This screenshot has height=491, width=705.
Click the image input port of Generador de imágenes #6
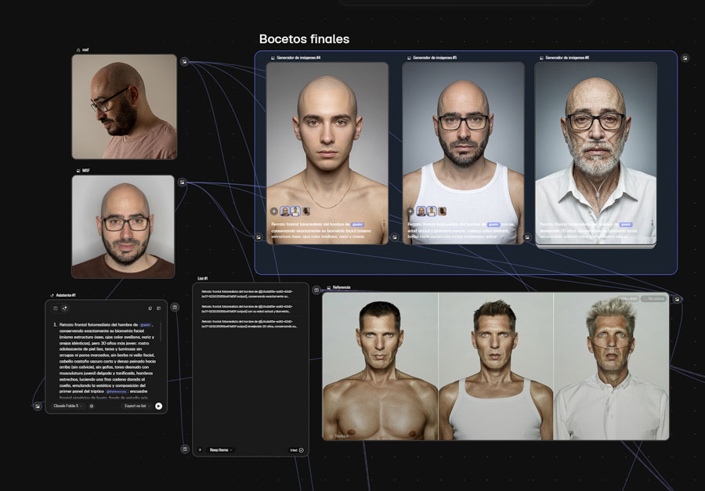coord(527,236)
